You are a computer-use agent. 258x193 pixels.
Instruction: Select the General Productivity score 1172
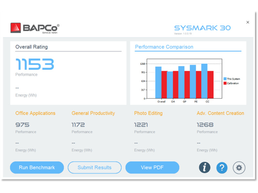coord(78,125)
